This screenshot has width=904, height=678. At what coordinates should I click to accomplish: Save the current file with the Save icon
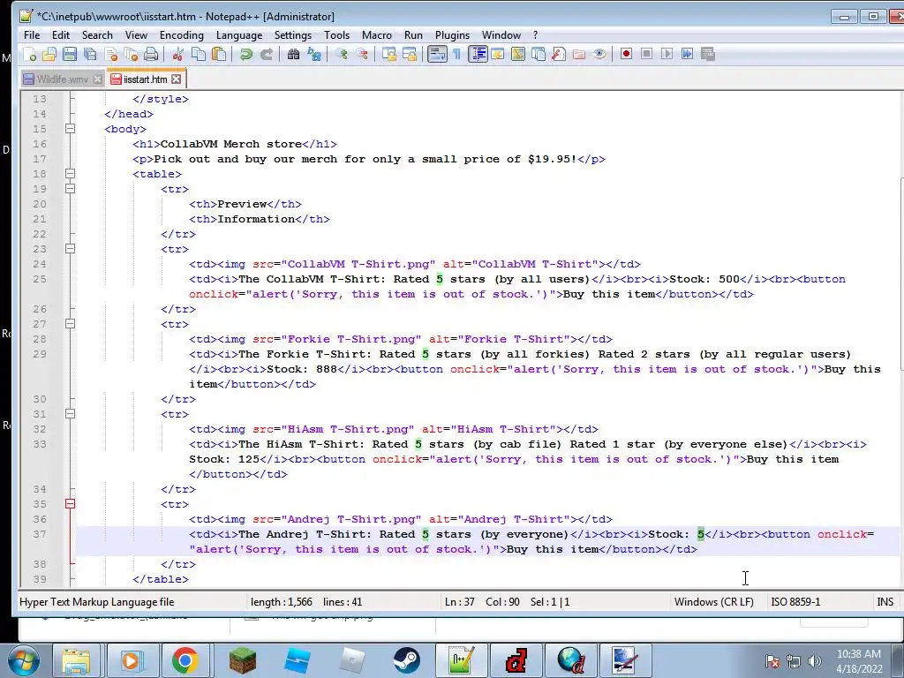[70, 54]
